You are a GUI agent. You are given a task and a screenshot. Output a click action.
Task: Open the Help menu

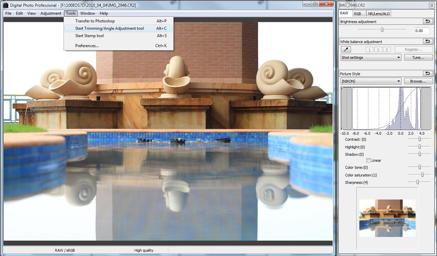click(x=104, y=13)
